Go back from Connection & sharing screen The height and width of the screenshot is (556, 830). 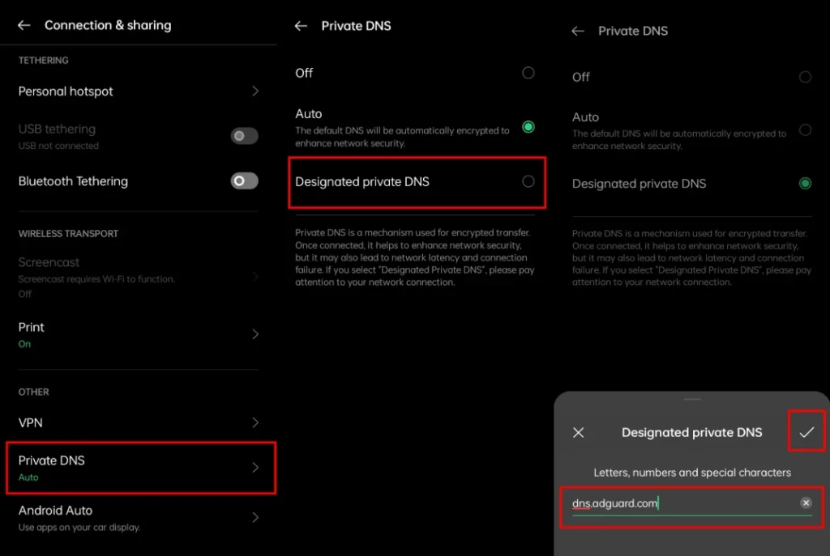24,25
